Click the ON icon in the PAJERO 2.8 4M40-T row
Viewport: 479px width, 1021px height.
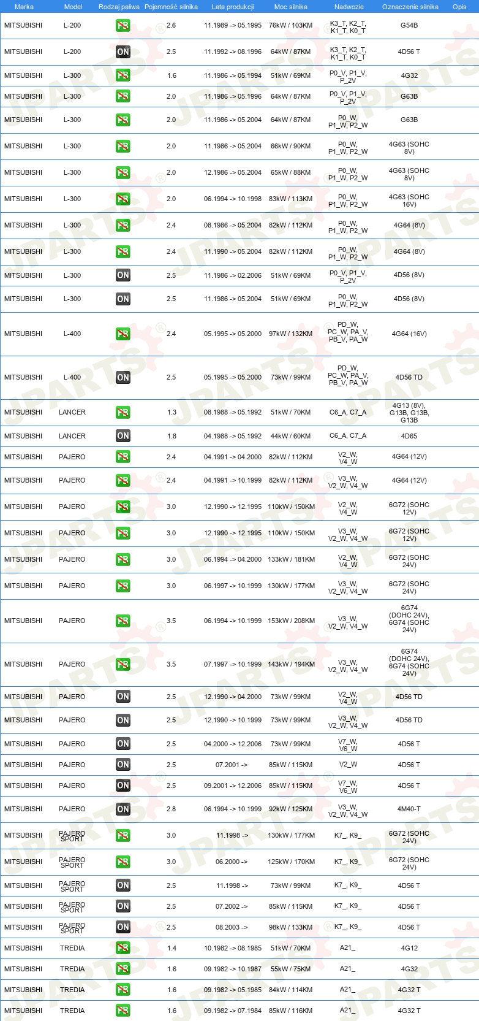click(x=123, y=809)
